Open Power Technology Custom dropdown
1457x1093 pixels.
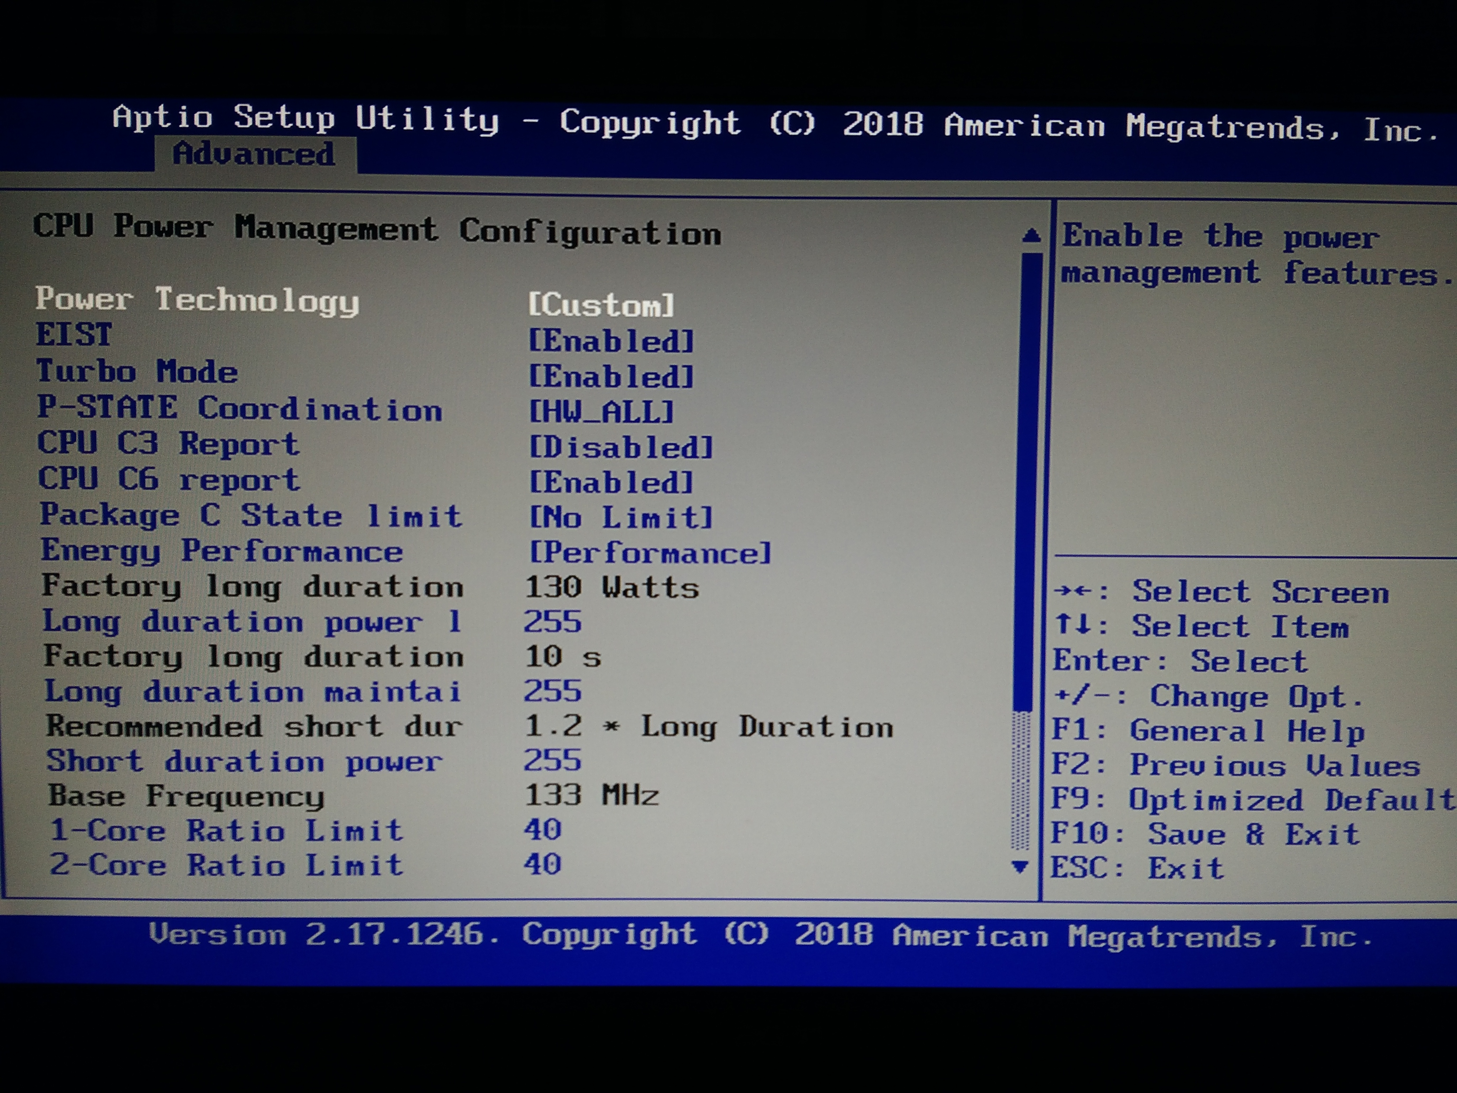(601, 305)
